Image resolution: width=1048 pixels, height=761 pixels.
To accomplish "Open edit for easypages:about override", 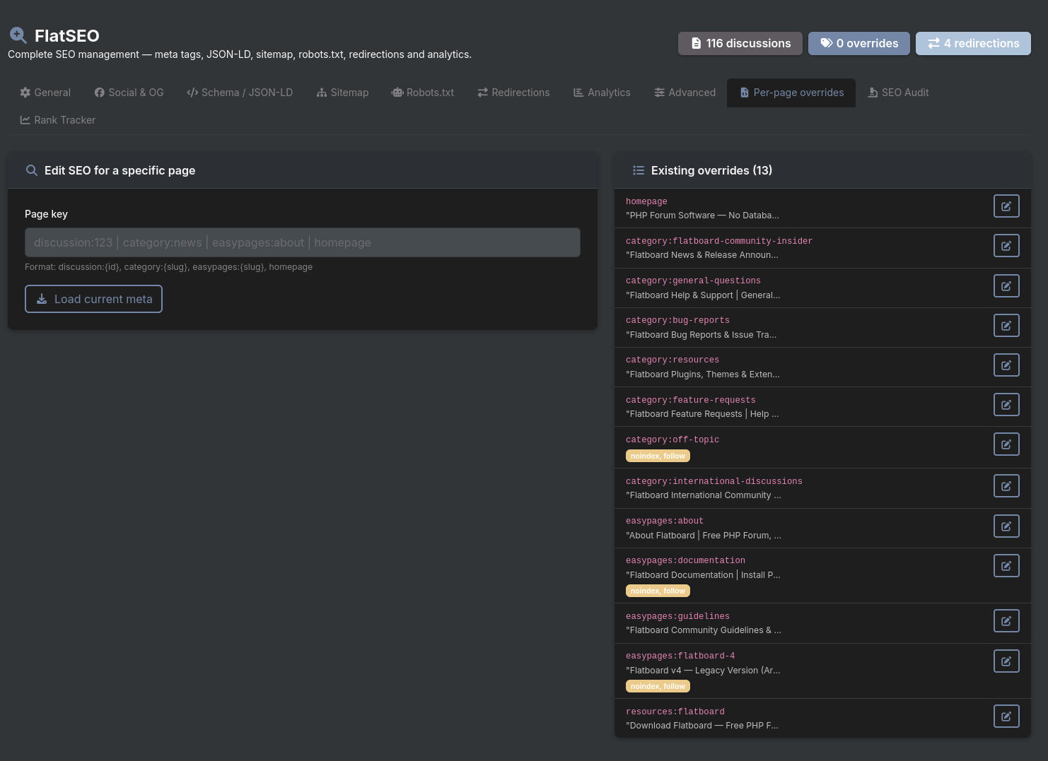I will pos(1006,526).
